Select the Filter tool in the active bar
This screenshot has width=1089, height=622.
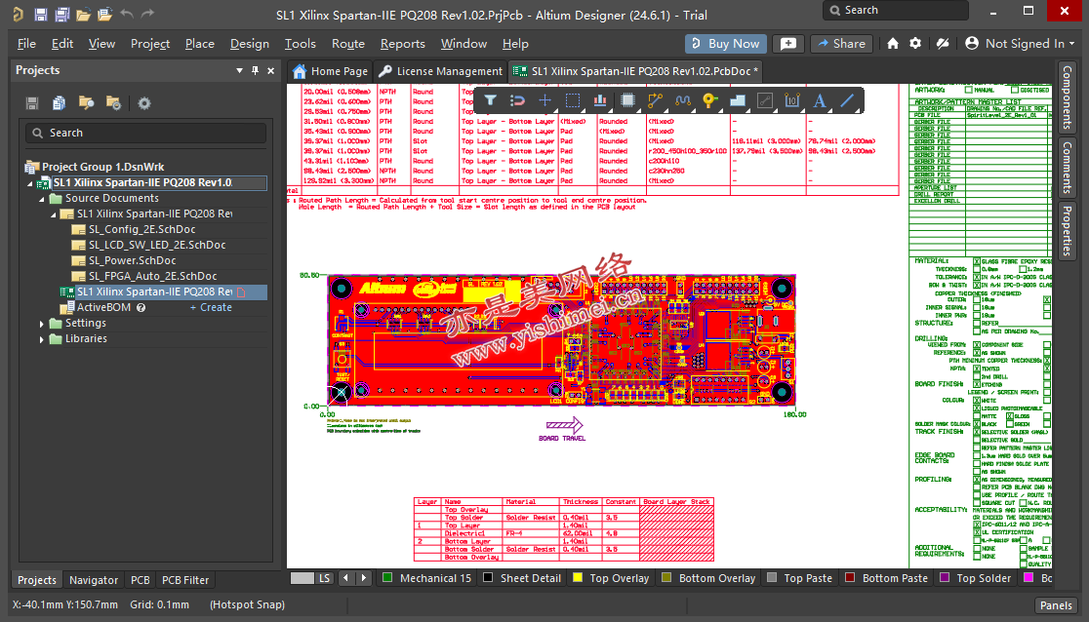coord(490,100)
